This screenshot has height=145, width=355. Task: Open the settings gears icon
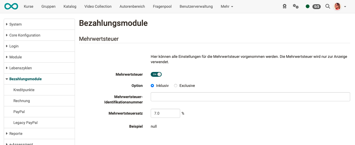point(296,6)
